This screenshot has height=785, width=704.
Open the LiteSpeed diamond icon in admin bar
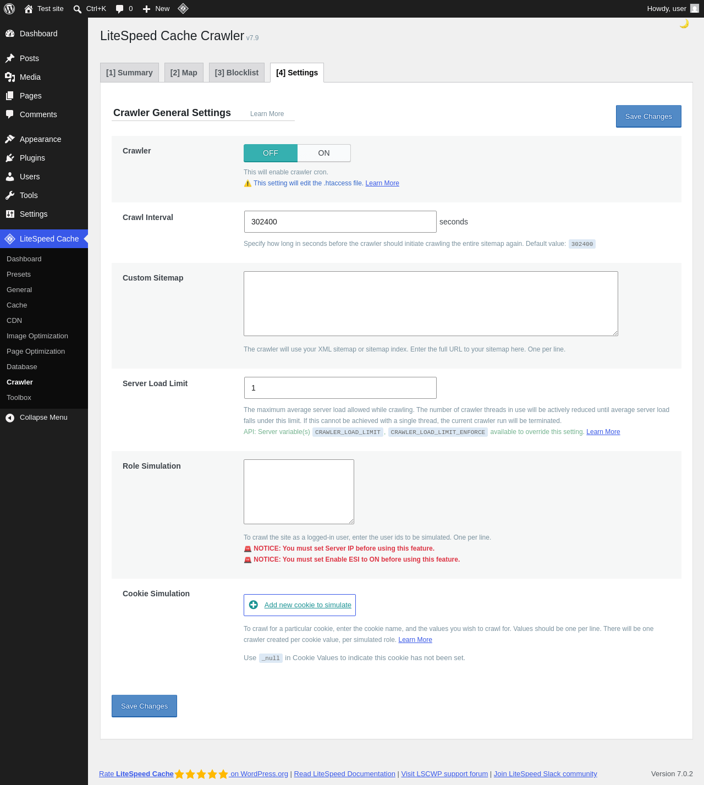[183, 9]
